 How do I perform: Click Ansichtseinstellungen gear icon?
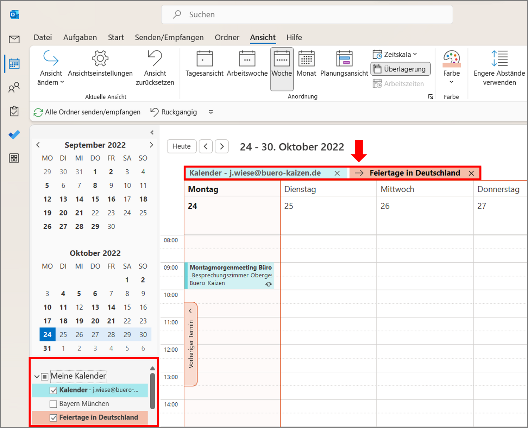[x=100, y=64]
